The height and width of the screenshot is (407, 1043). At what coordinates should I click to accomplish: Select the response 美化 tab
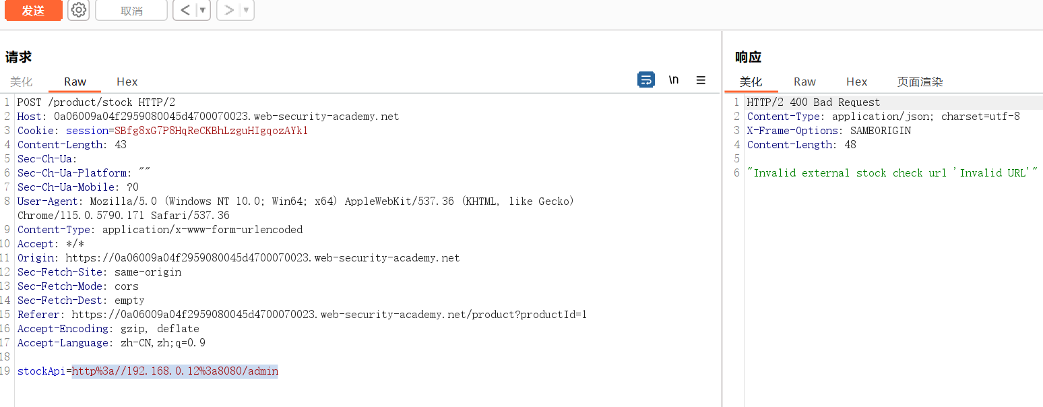click(x=751, y=82)
